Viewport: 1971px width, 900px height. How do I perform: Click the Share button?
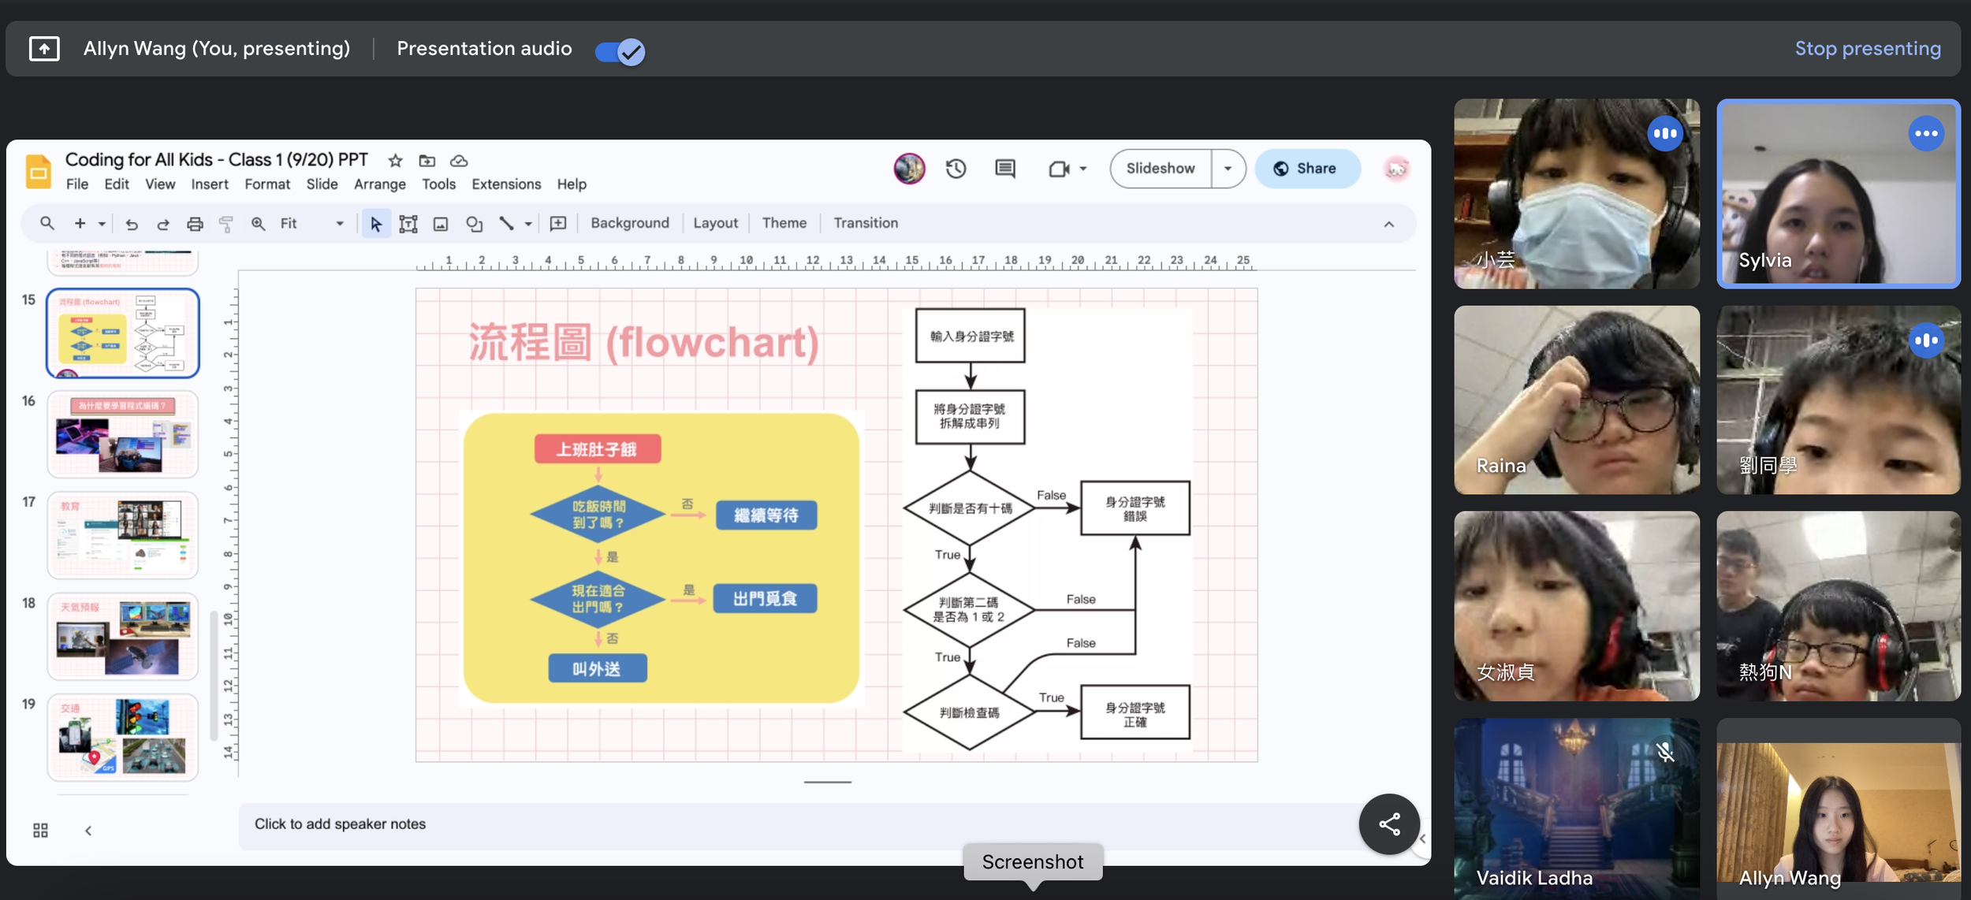coord(1306,169)
